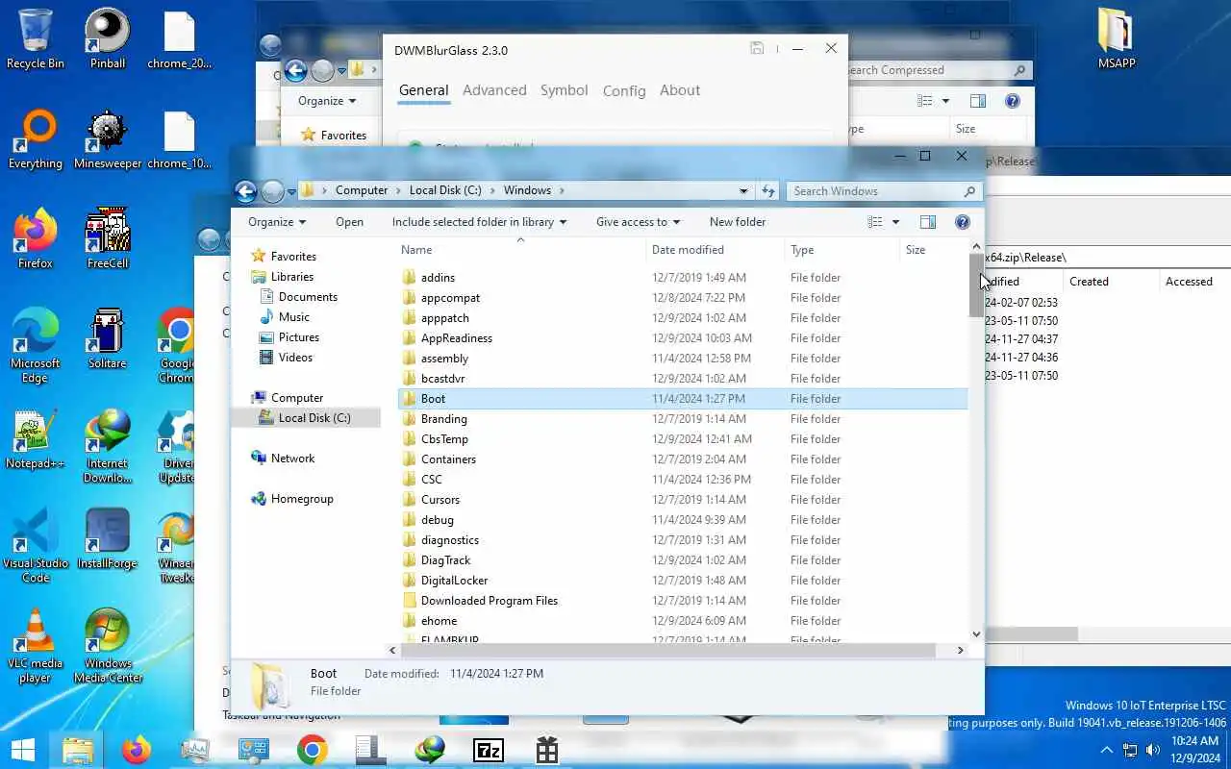Viewport: 1231px width, 769px height.
Task: Go back in the Windows folder explorer
Action: click(246, 191)
